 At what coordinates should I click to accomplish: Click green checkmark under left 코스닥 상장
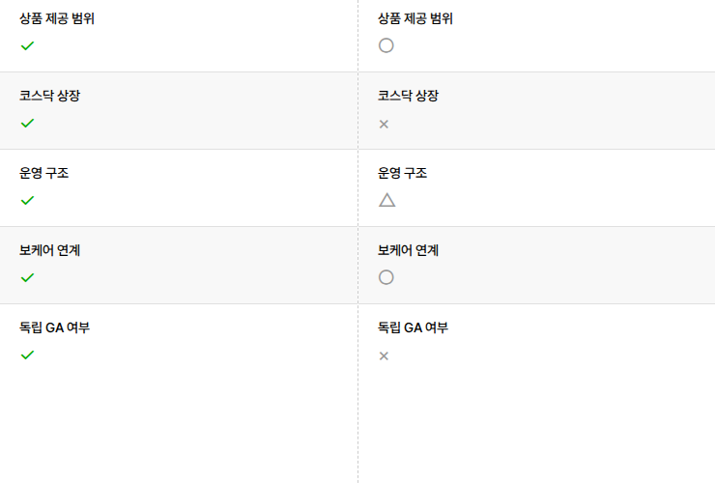coord(27,123)
